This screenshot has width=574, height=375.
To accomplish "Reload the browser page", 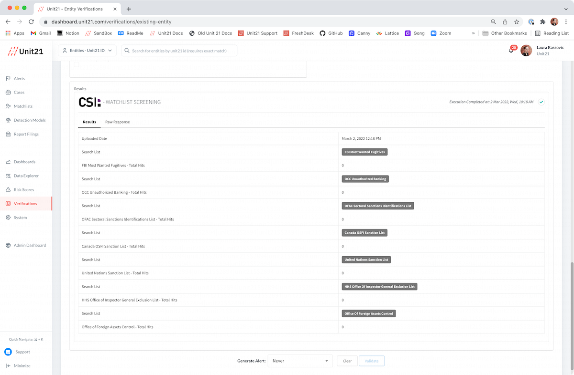I will 31,21.
